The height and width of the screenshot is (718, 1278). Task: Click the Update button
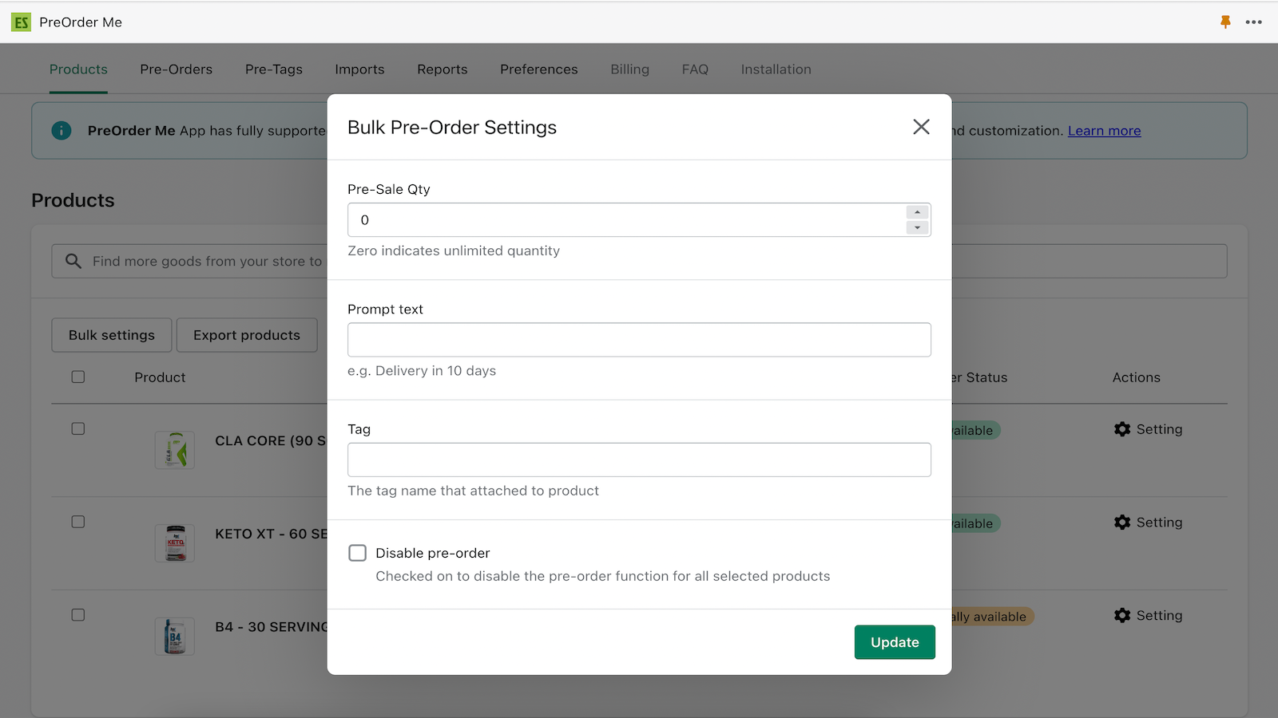894,641
